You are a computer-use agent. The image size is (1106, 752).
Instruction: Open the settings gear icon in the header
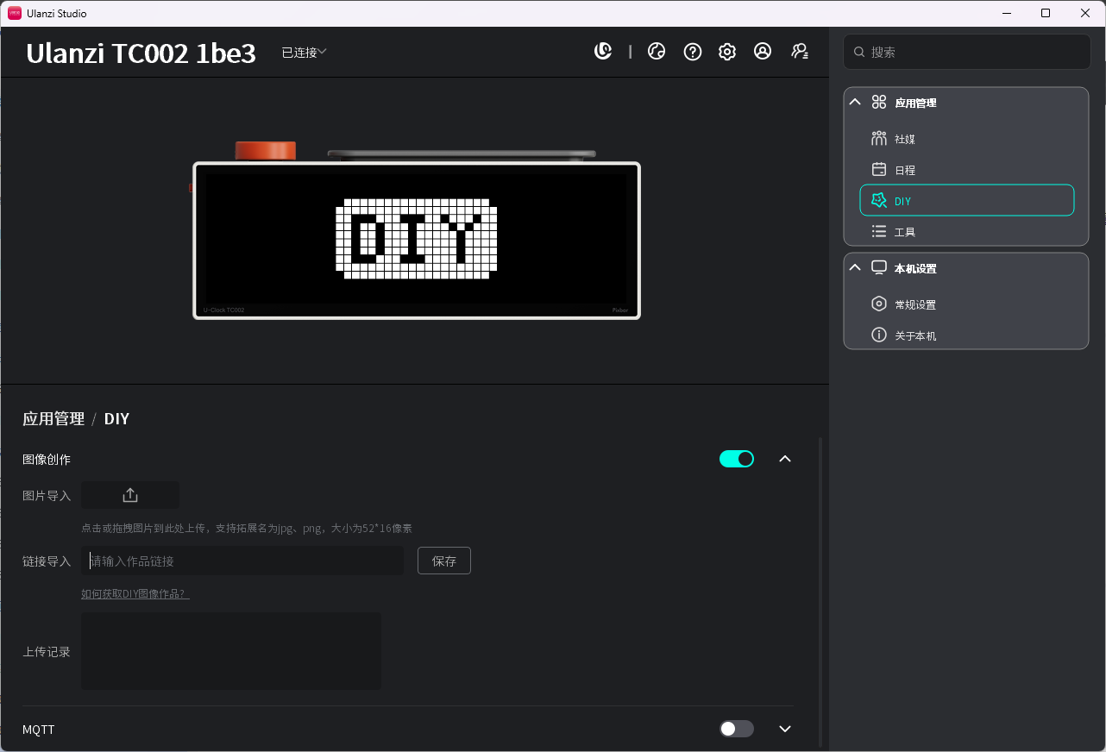[727, 52]
